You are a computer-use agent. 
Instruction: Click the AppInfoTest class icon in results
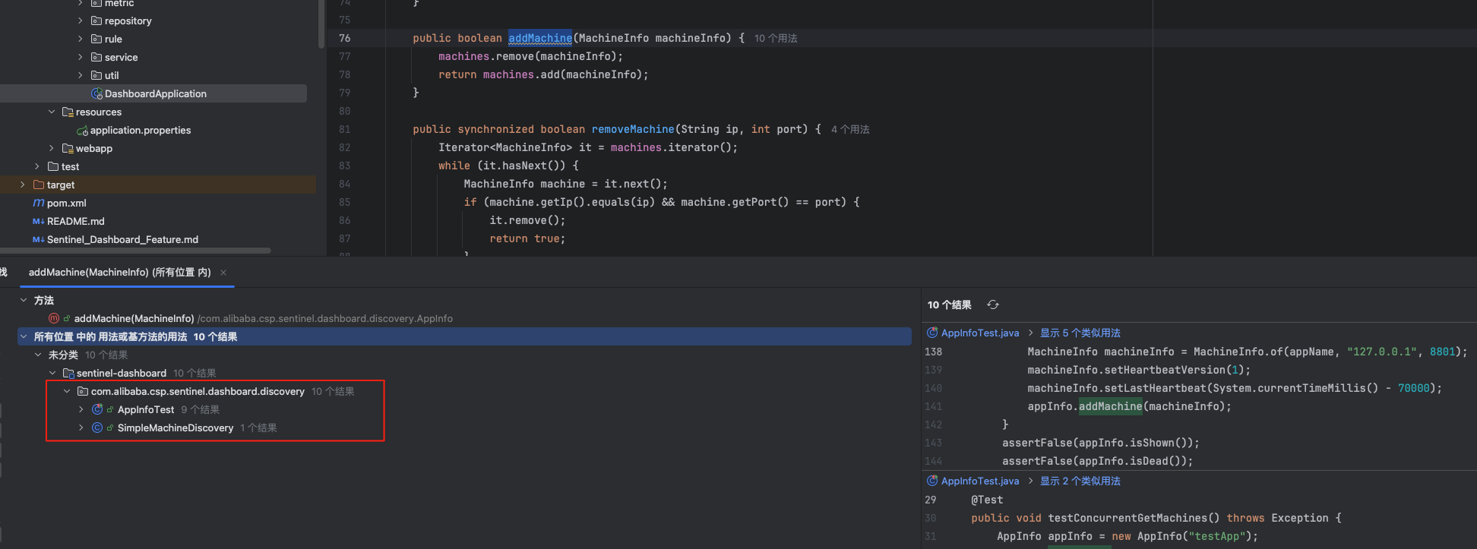(x=97, y=409)
